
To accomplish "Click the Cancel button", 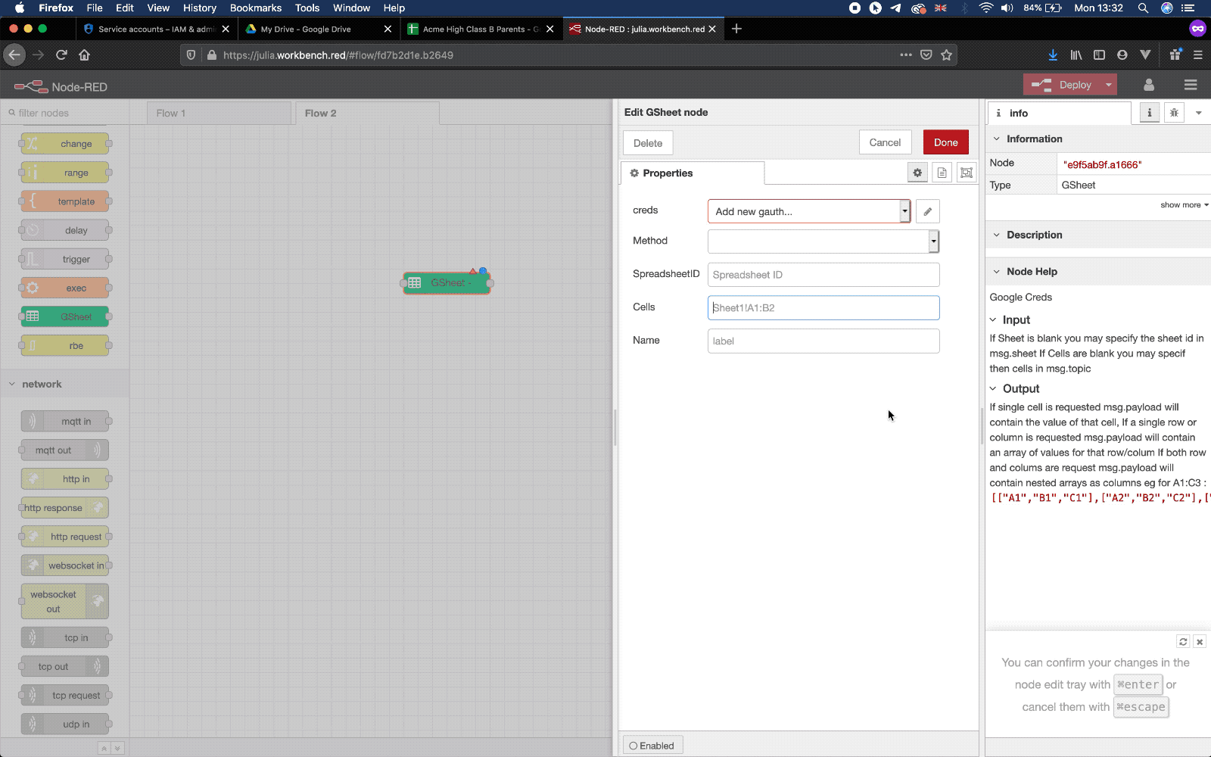I will tap(885, 142).
